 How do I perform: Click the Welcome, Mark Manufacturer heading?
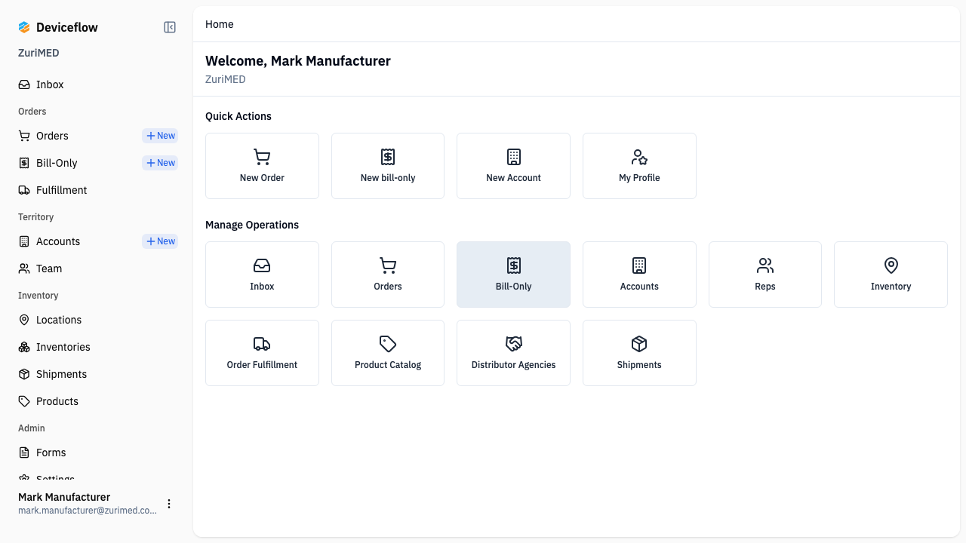(298, 61)
